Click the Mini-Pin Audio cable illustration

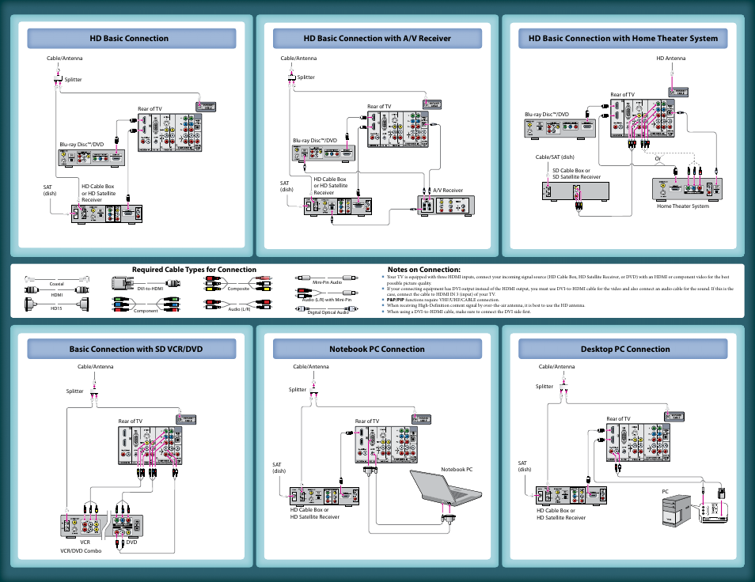click(x=327, y=278)
